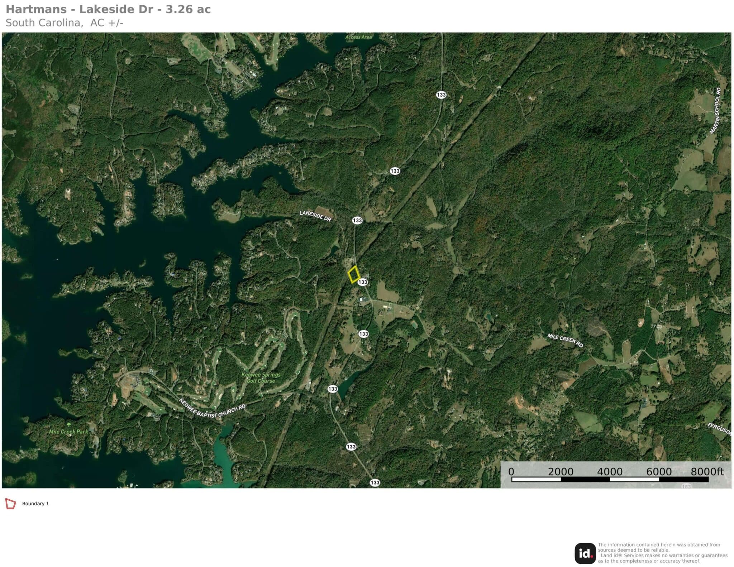734x567 pixels.
Task: Click the Hartmans - Lakeside Dr title
Action: pos(108,9)
